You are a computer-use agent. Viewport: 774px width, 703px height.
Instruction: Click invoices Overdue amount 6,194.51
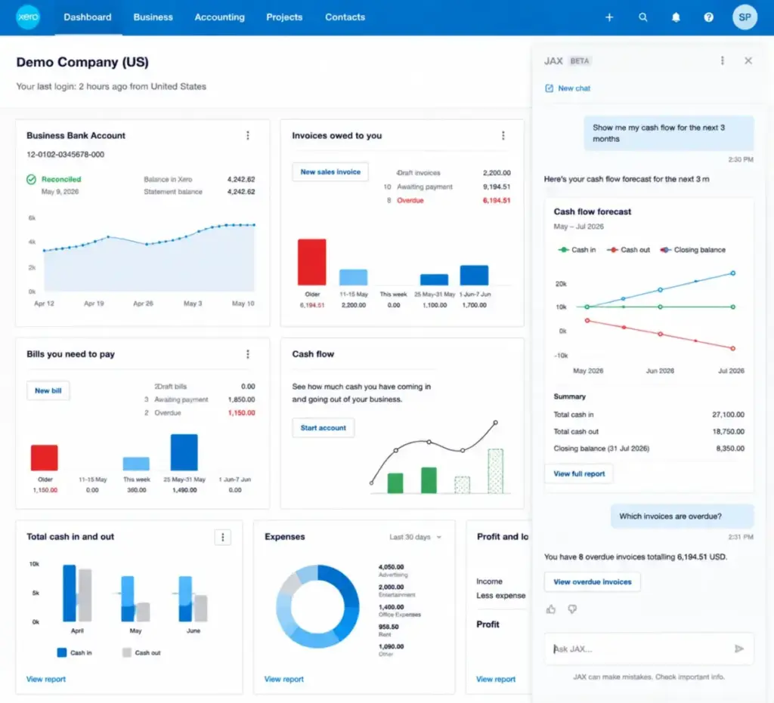point(496,201)
